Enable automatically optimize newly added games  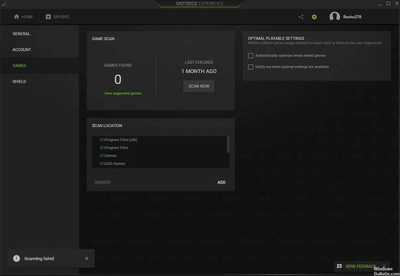tap(251, 56)
